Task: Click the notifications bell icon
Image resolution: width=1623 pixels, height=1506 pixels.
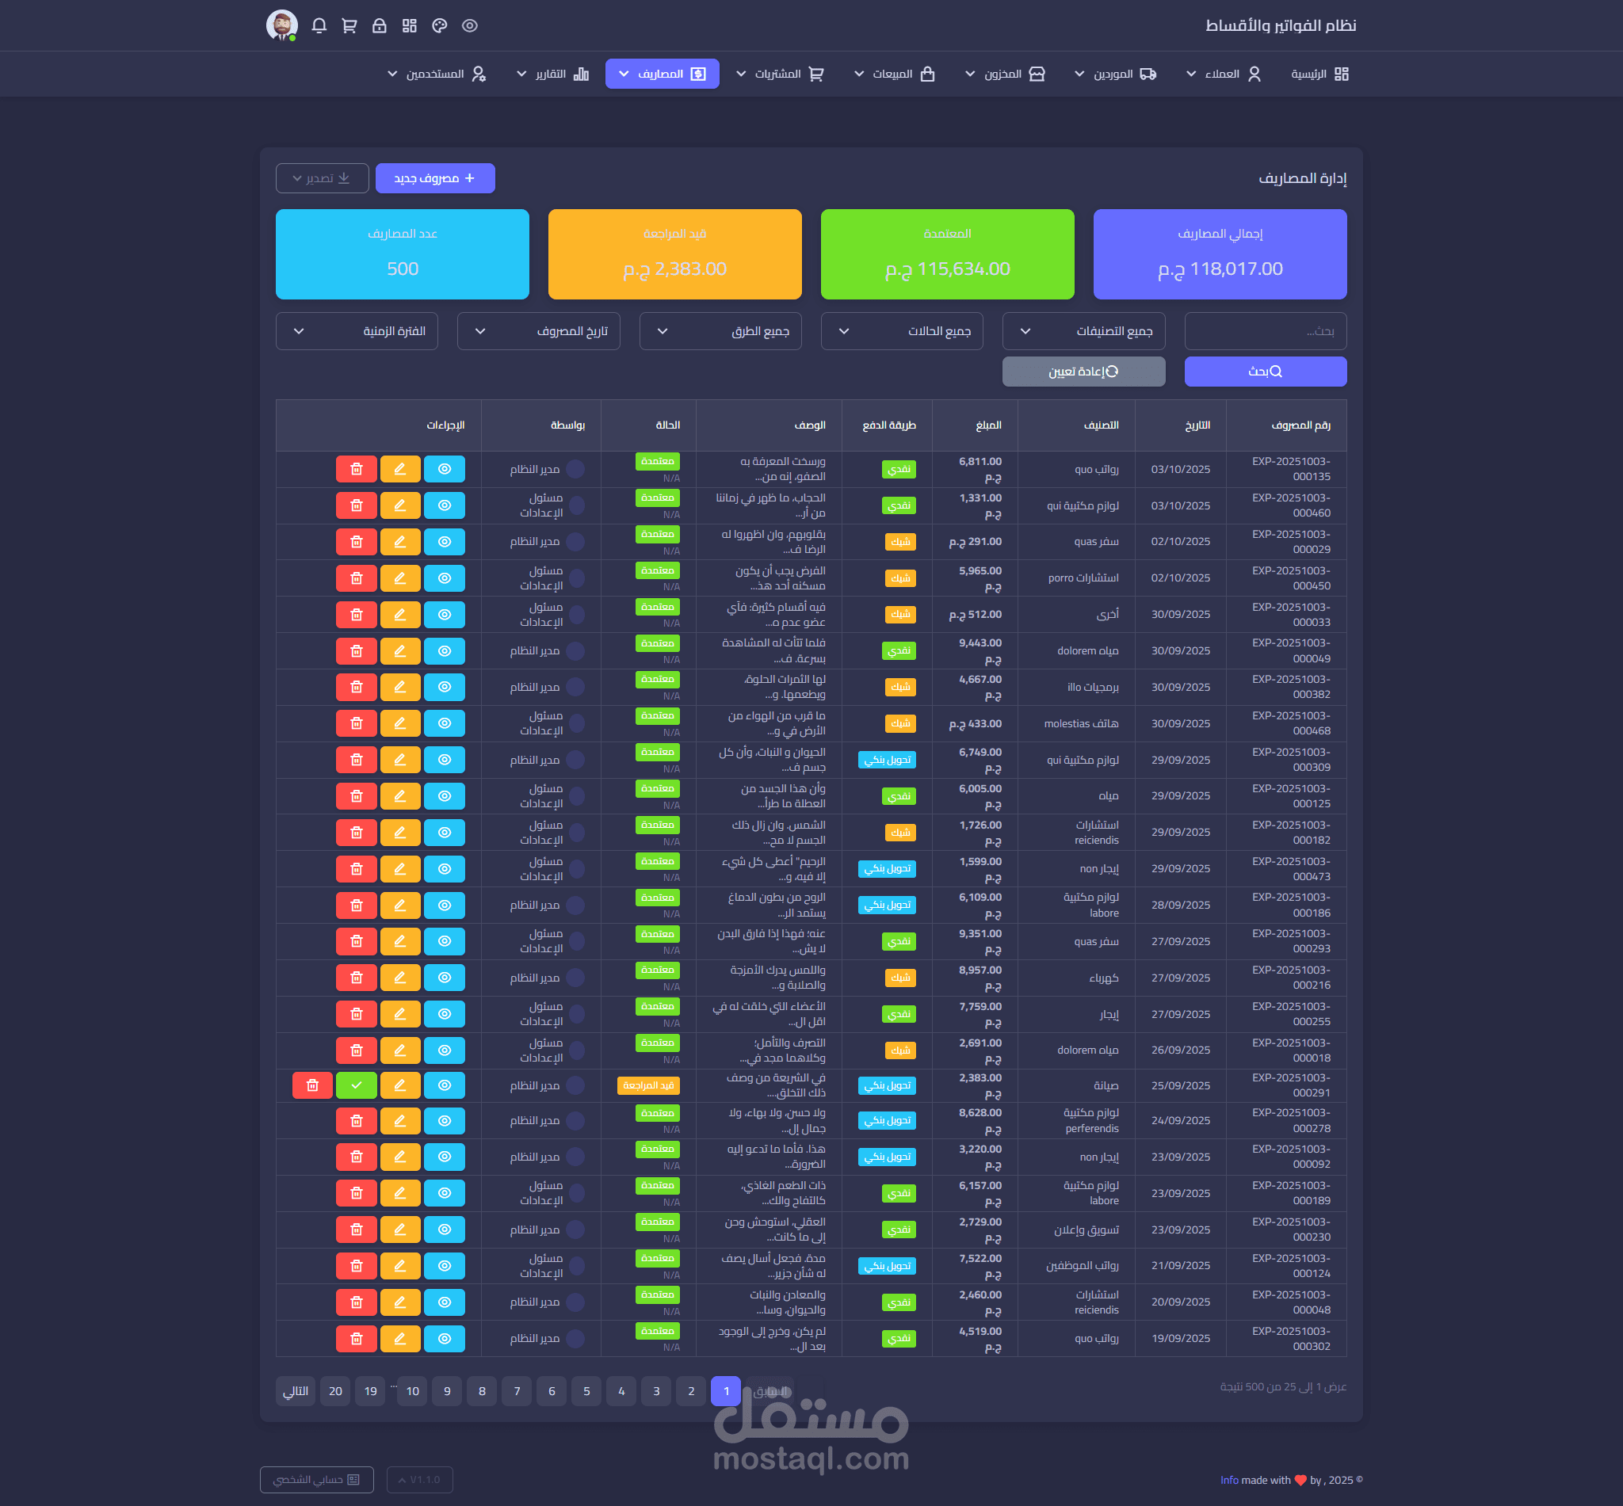Action: tap(319, 26)
